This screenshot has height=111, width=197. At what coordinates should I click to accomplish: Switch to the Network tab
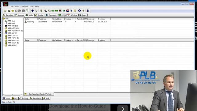coord(19,15)
